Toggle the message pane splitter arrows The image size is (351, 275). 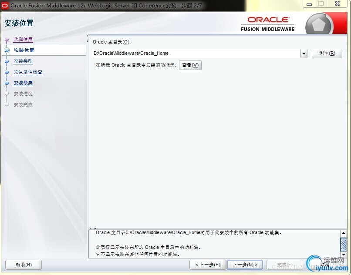(93, 229)
